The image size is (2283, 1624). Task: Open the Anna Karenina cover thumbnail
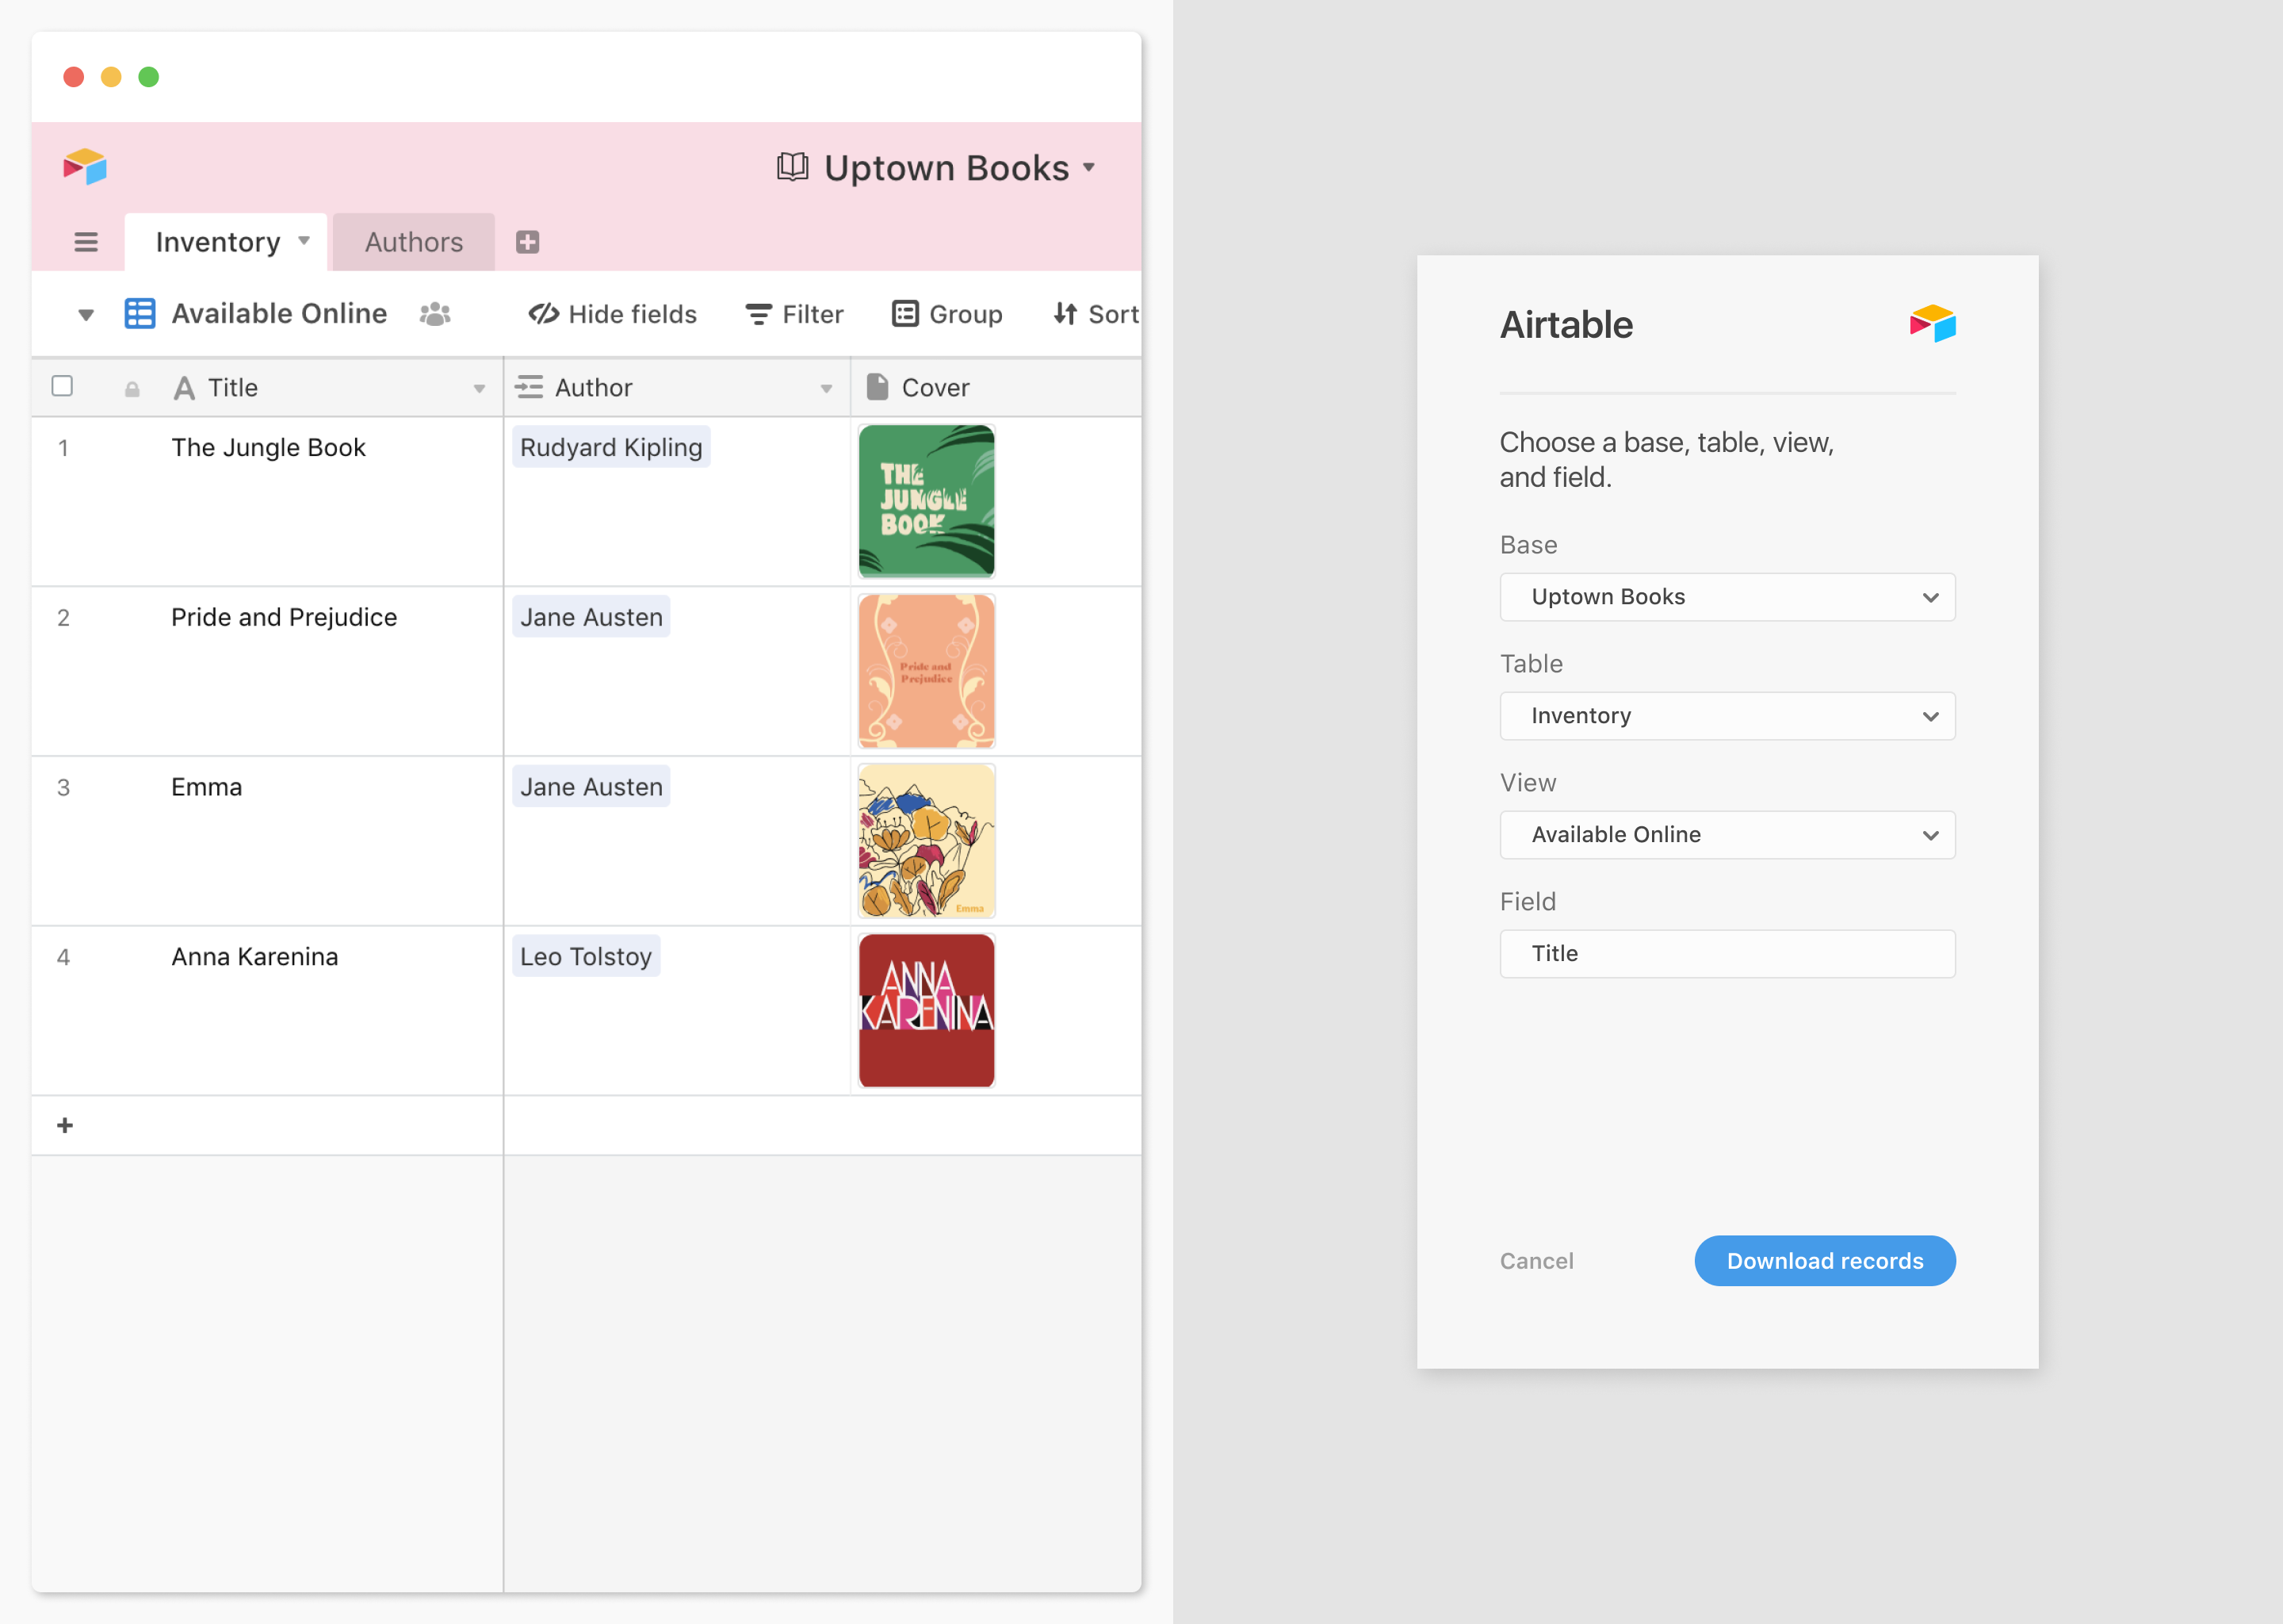pyautogui.click(x=927, y=1011)
